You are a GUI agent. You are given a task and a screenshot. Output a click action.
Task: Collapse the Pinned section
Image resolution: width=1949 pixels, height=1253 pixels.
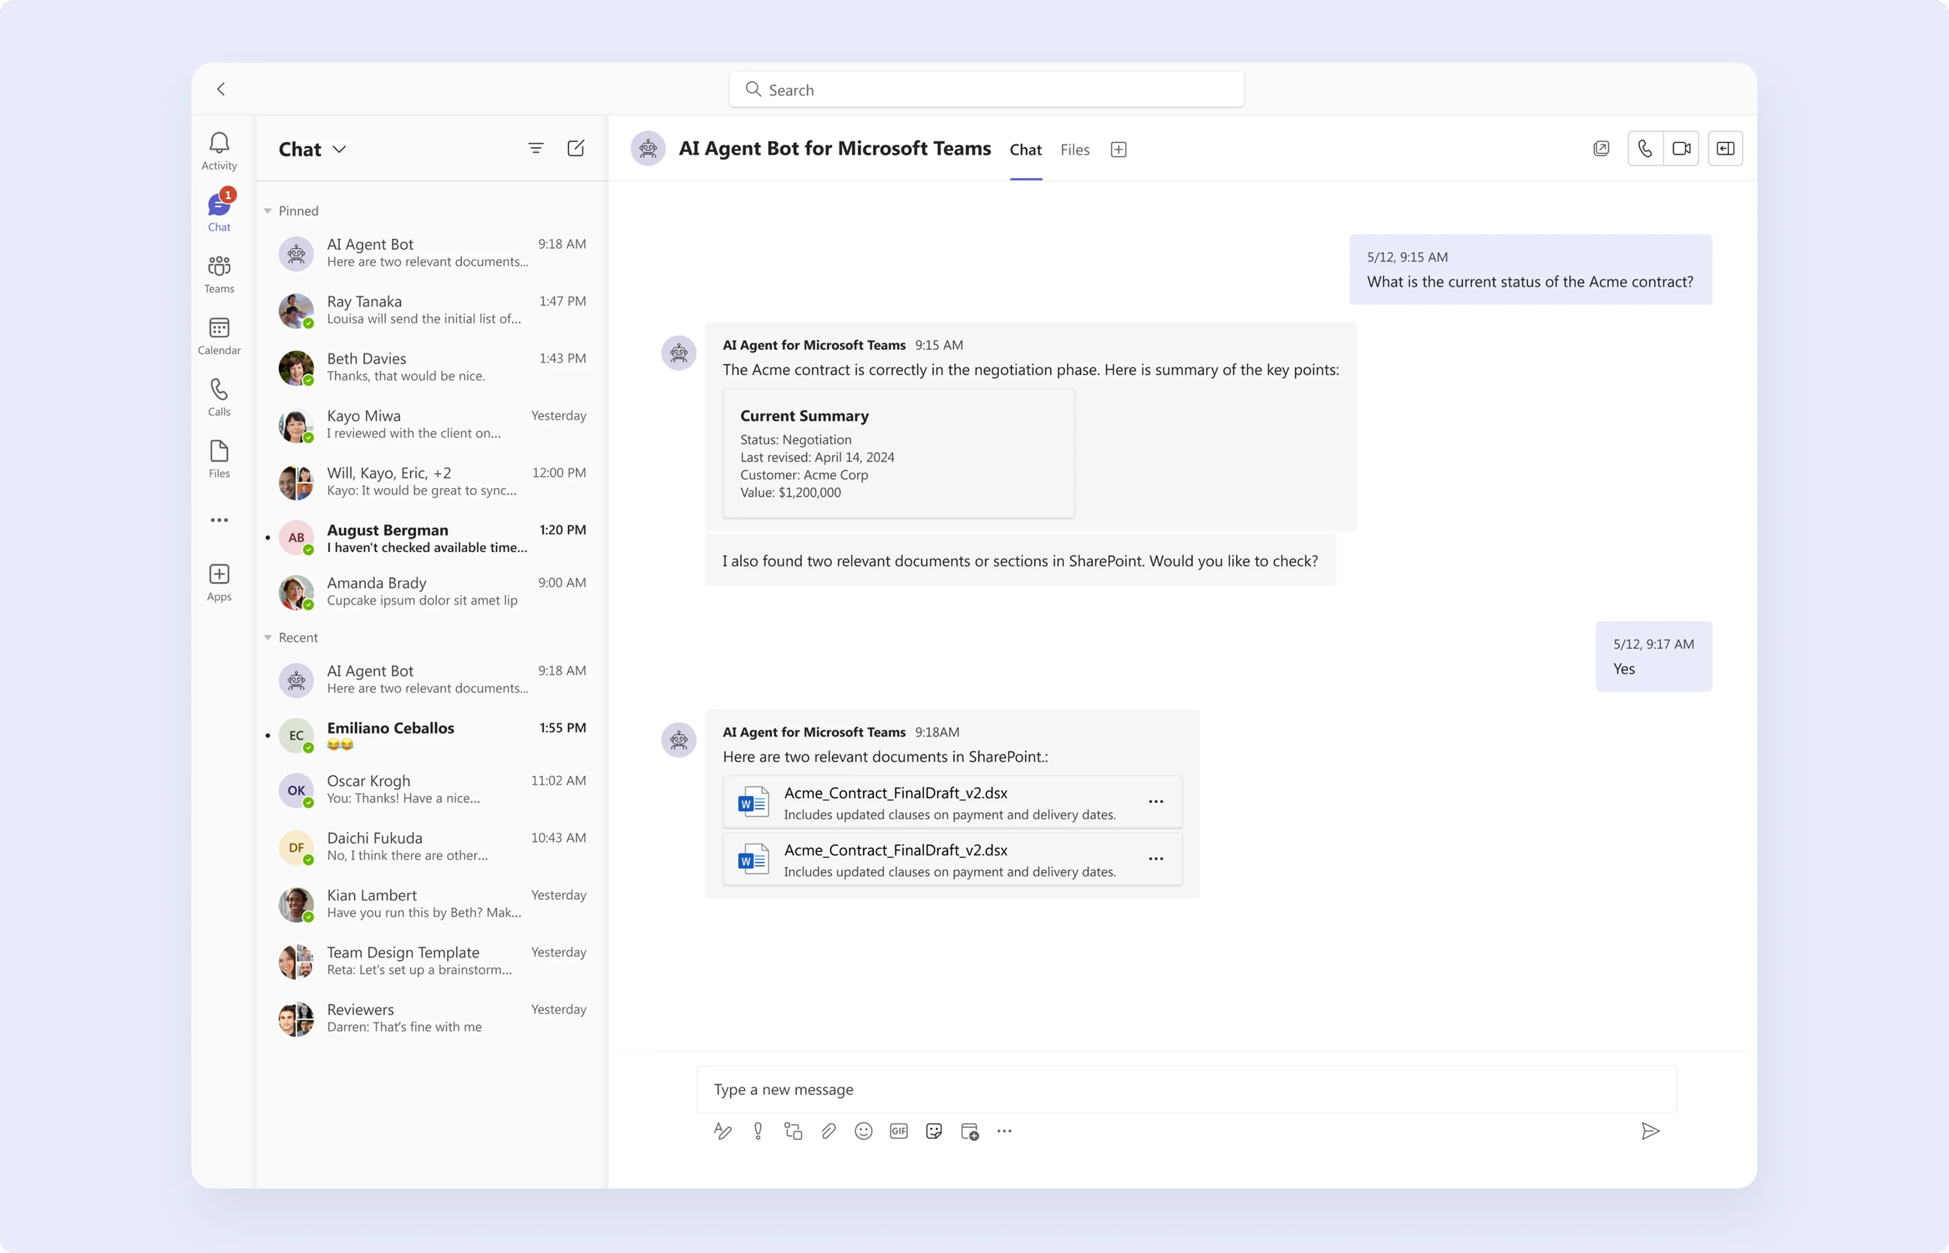(267, 211)
